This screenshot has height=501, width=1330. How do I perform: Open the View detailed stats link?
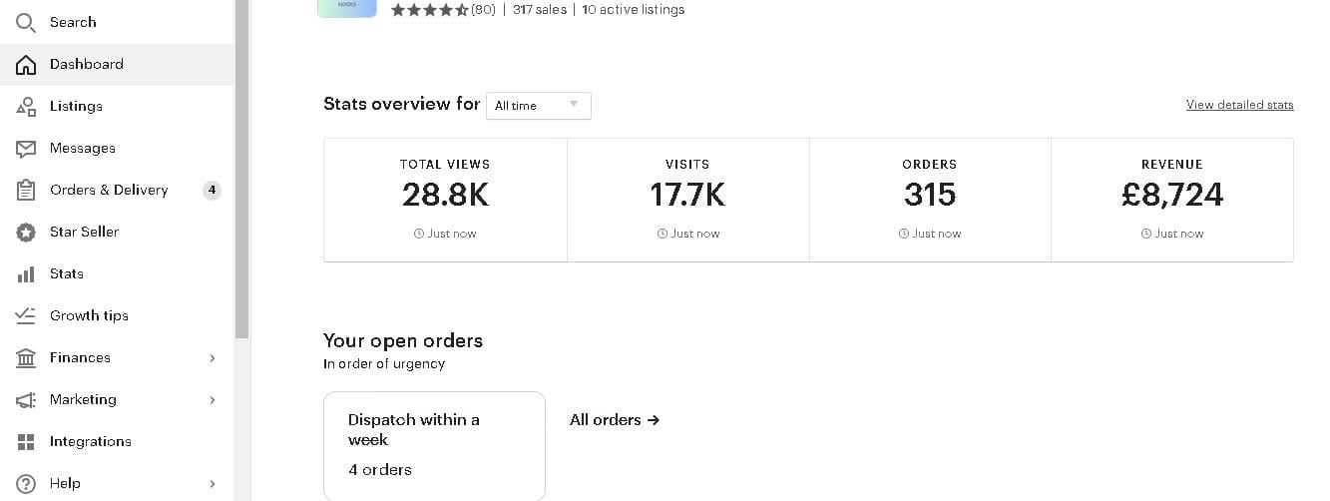(x=1239, y=105)
